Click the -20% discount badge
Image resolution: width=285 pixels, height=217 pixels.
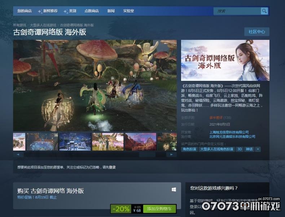click(x=121, y=209)
